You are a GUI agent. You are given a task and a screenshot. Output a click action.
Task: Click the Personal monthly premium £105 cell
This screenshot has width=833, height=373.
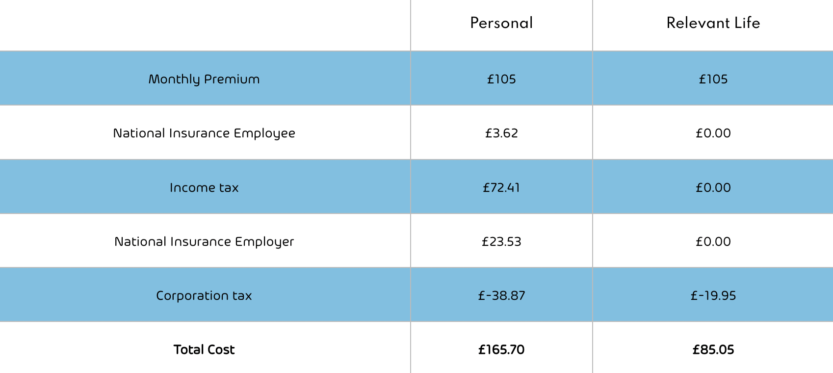(x=501, y=80)
